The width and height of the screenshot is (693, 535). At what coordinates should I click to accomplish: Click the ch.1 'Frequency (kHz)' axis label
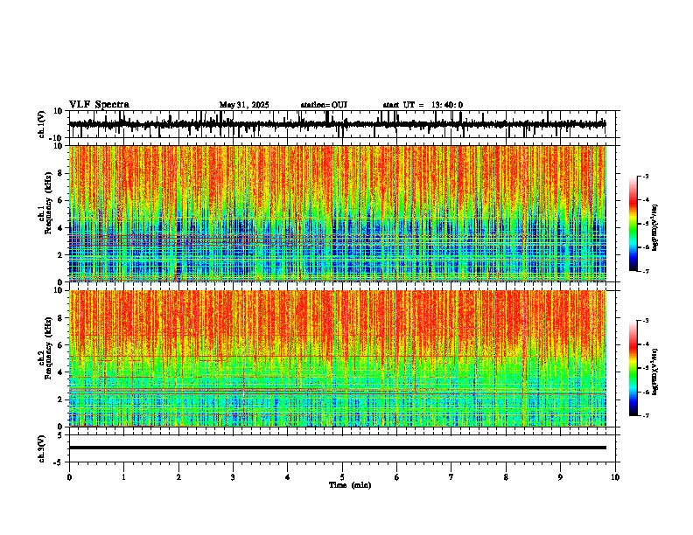point(46,203)
